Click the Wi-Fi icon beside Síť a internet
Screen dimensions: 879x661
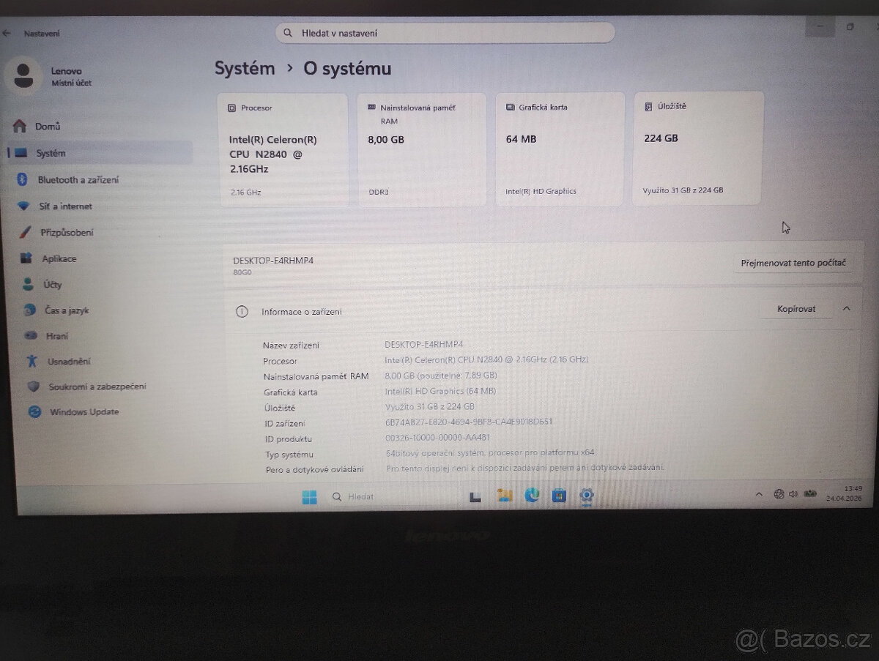pos(24,206)
